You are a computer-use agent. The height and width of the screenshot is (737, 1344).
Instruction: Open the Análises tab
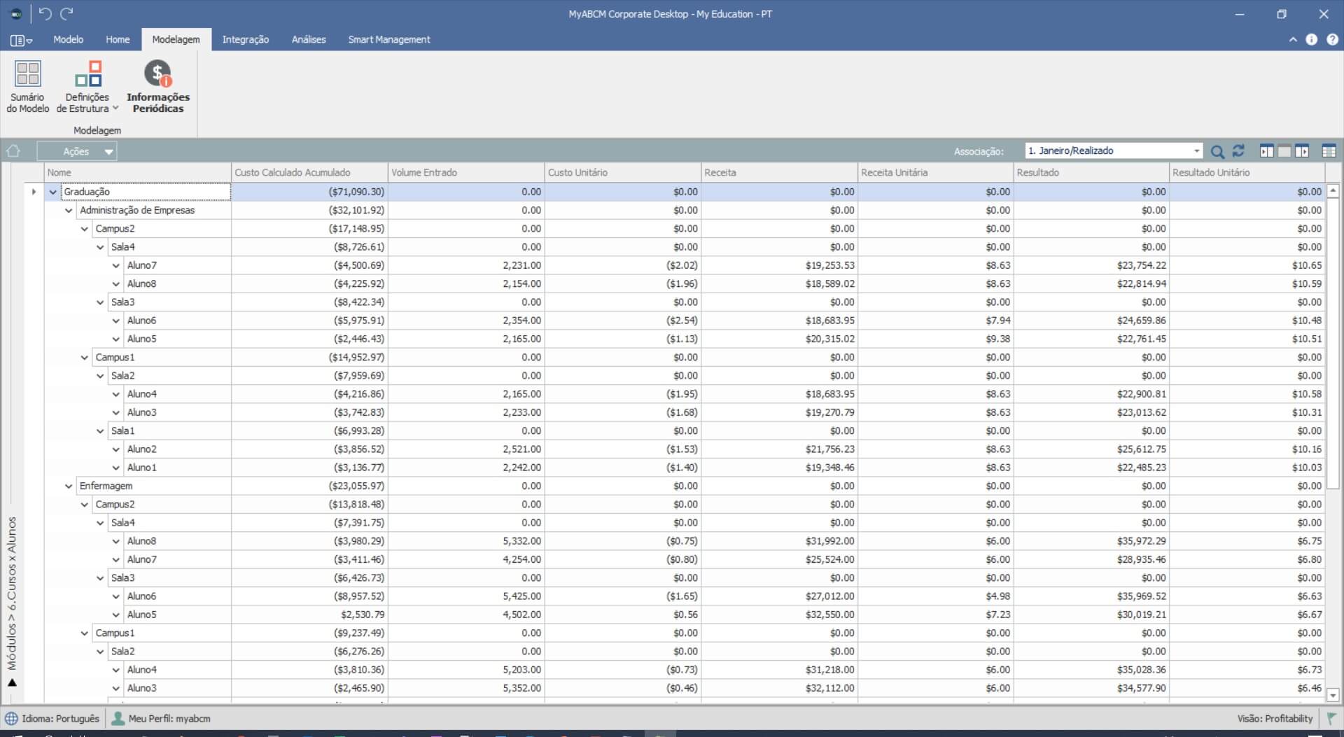pyautogui.click(x=309, y=40)
